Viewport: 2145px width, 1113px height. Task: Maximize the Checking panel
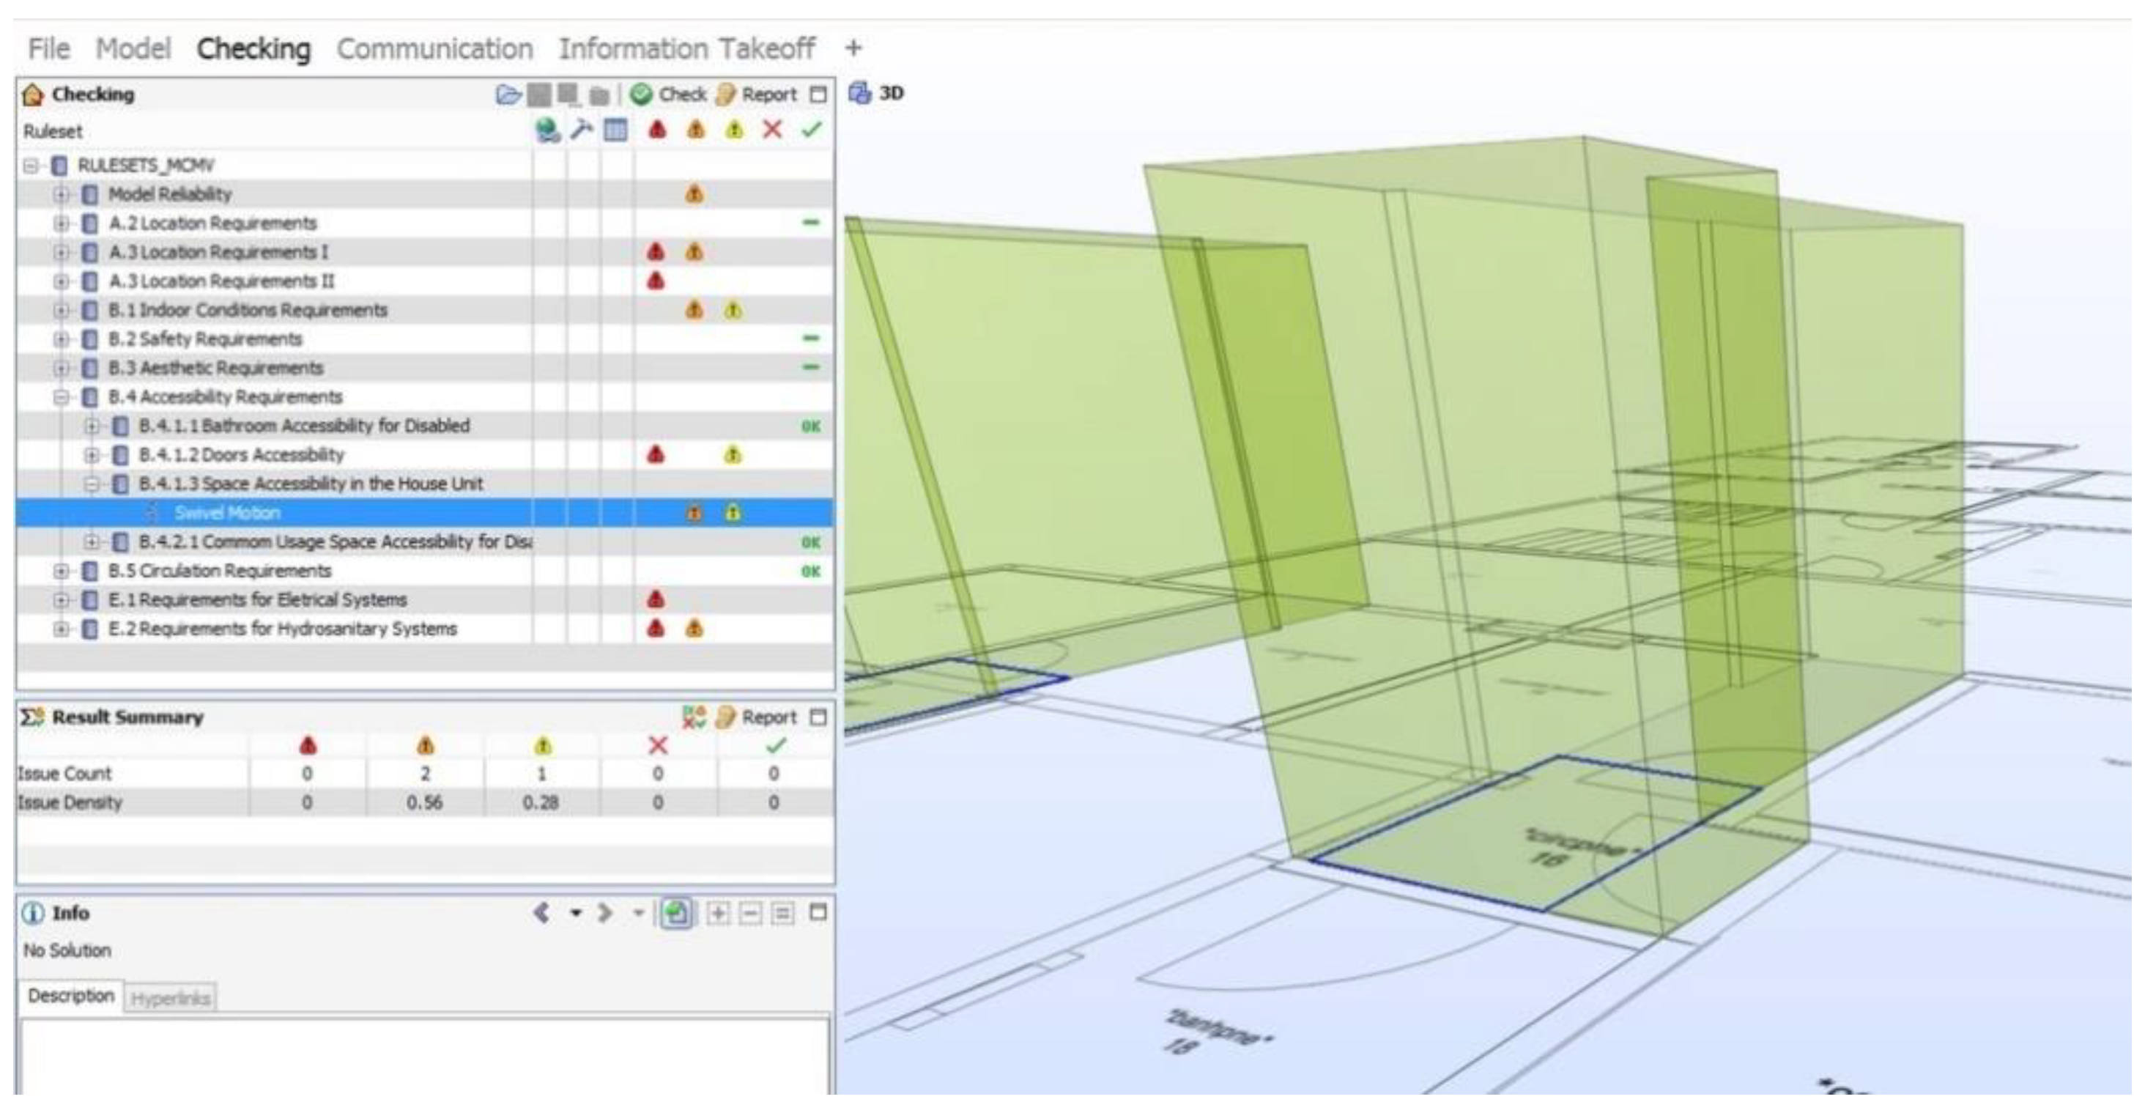(818, 94)
